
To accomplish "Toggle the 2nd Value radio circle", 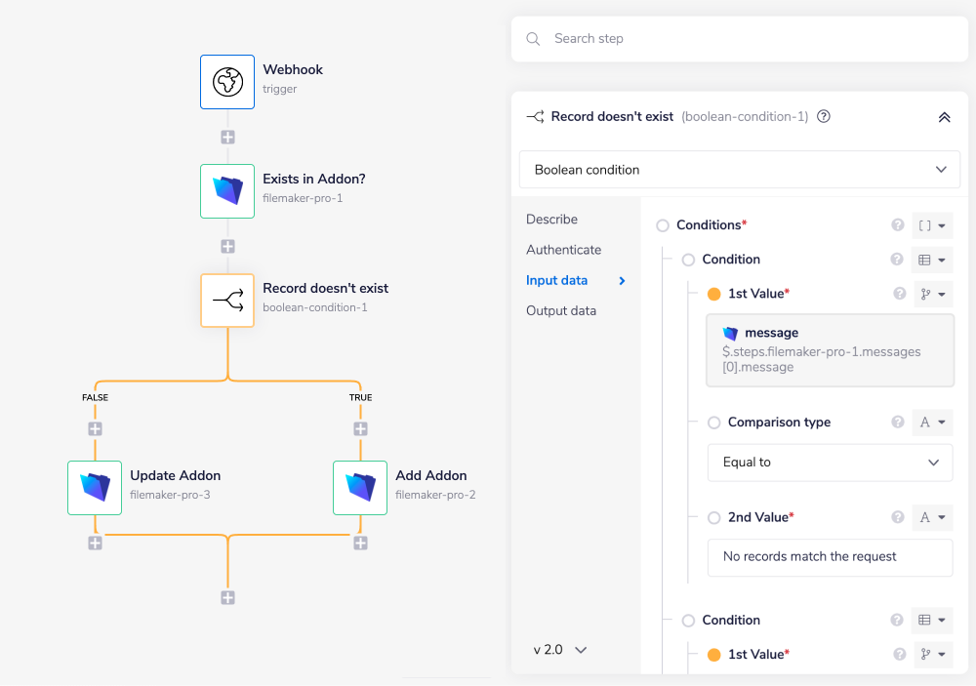I will coord(714,517).
